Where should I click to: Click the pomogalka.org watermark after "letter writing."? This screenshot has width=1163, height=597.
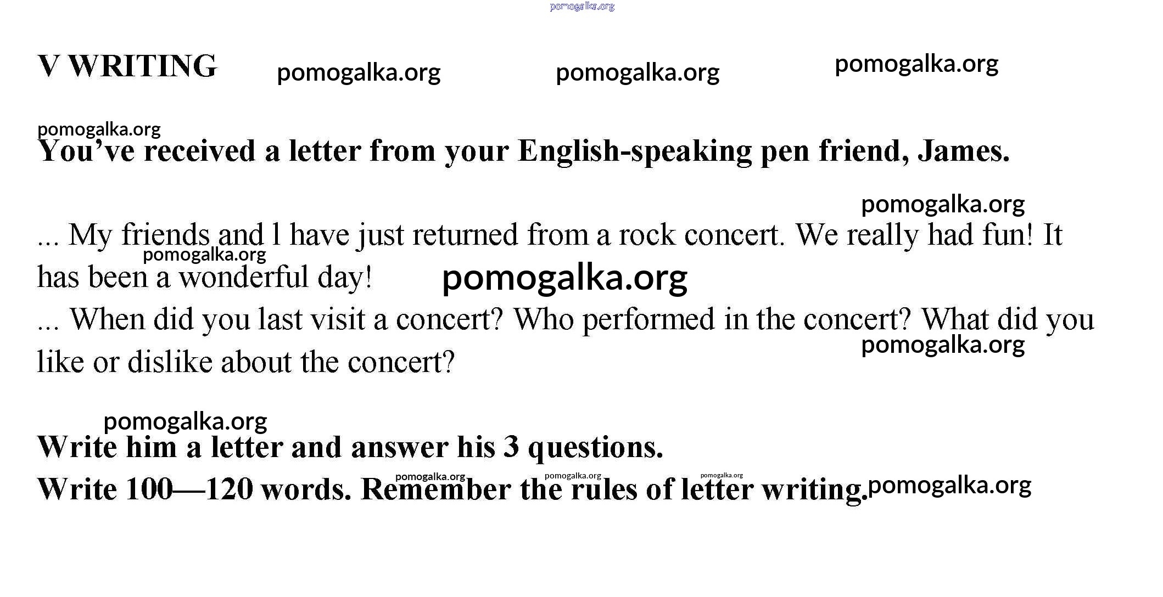[949, 486]
